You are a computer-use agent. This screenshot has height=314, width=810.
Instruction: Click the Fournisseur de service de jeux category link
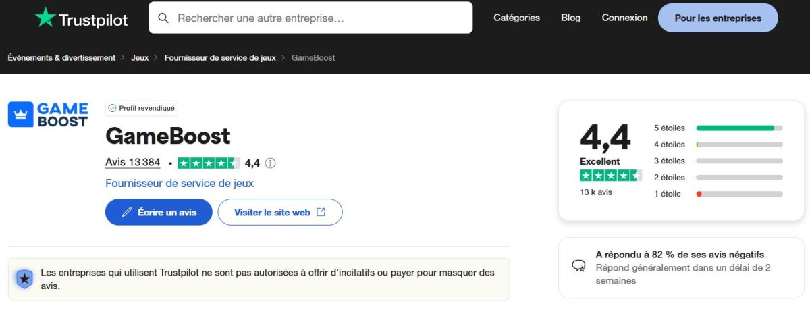coord(180,183)
